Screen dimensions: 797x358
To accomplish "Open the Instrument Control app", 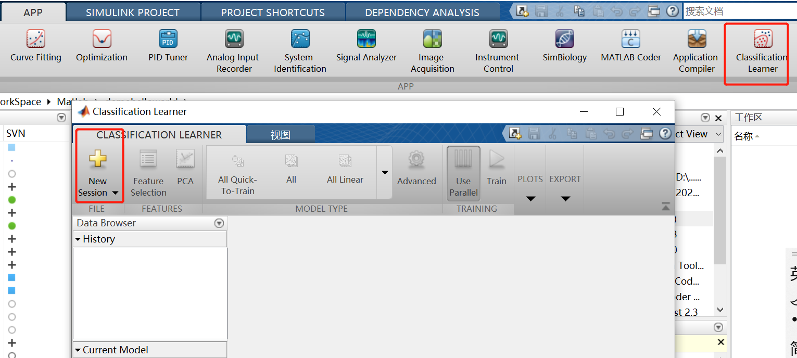I will pyautogui.click(x=498, y=50).
